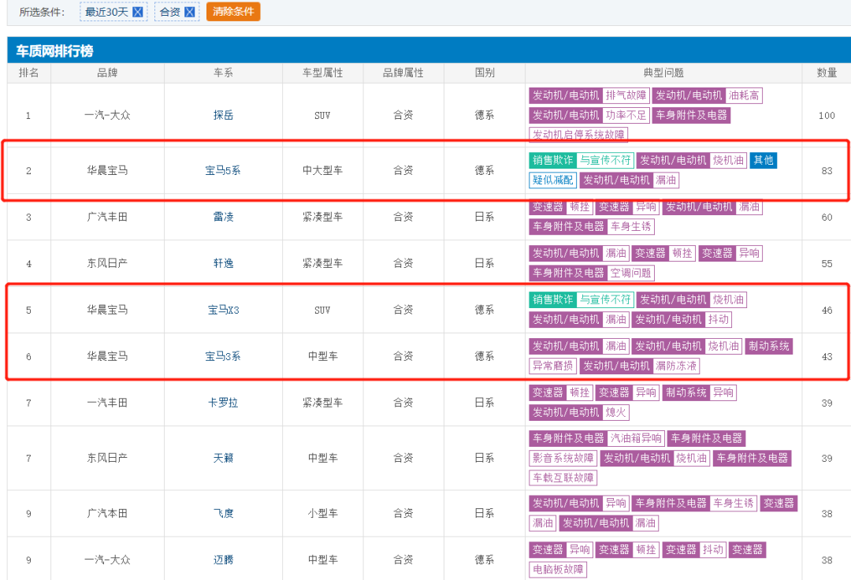Click the 数量 column header
Viewport: 851px width, 580px height.
pos(827,72)
